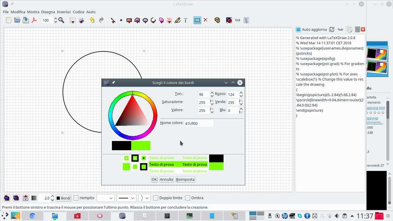
Task: Open the empty fill style dropdown
Action: tap(105, 198)
